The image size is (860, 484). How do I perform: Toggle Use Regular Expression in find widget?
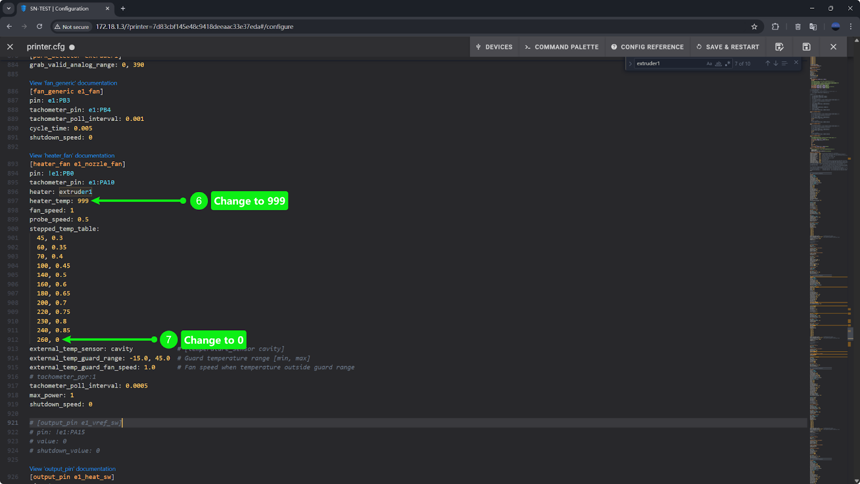tap(727, 63)
